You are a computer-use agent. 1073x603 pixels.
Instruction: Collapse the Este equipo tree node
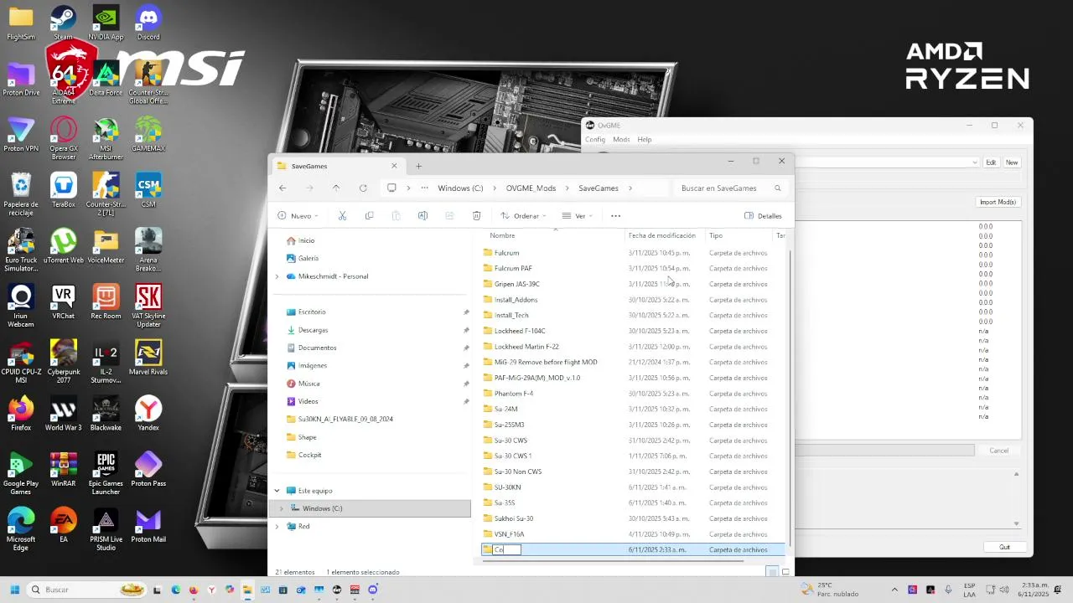(x=277, y=491)
